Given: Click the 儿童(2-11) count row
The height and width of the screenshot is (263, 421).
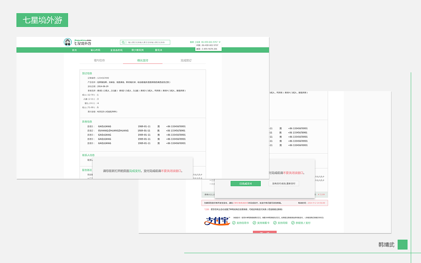Looking at the screenshot, I should click(91, 99).
